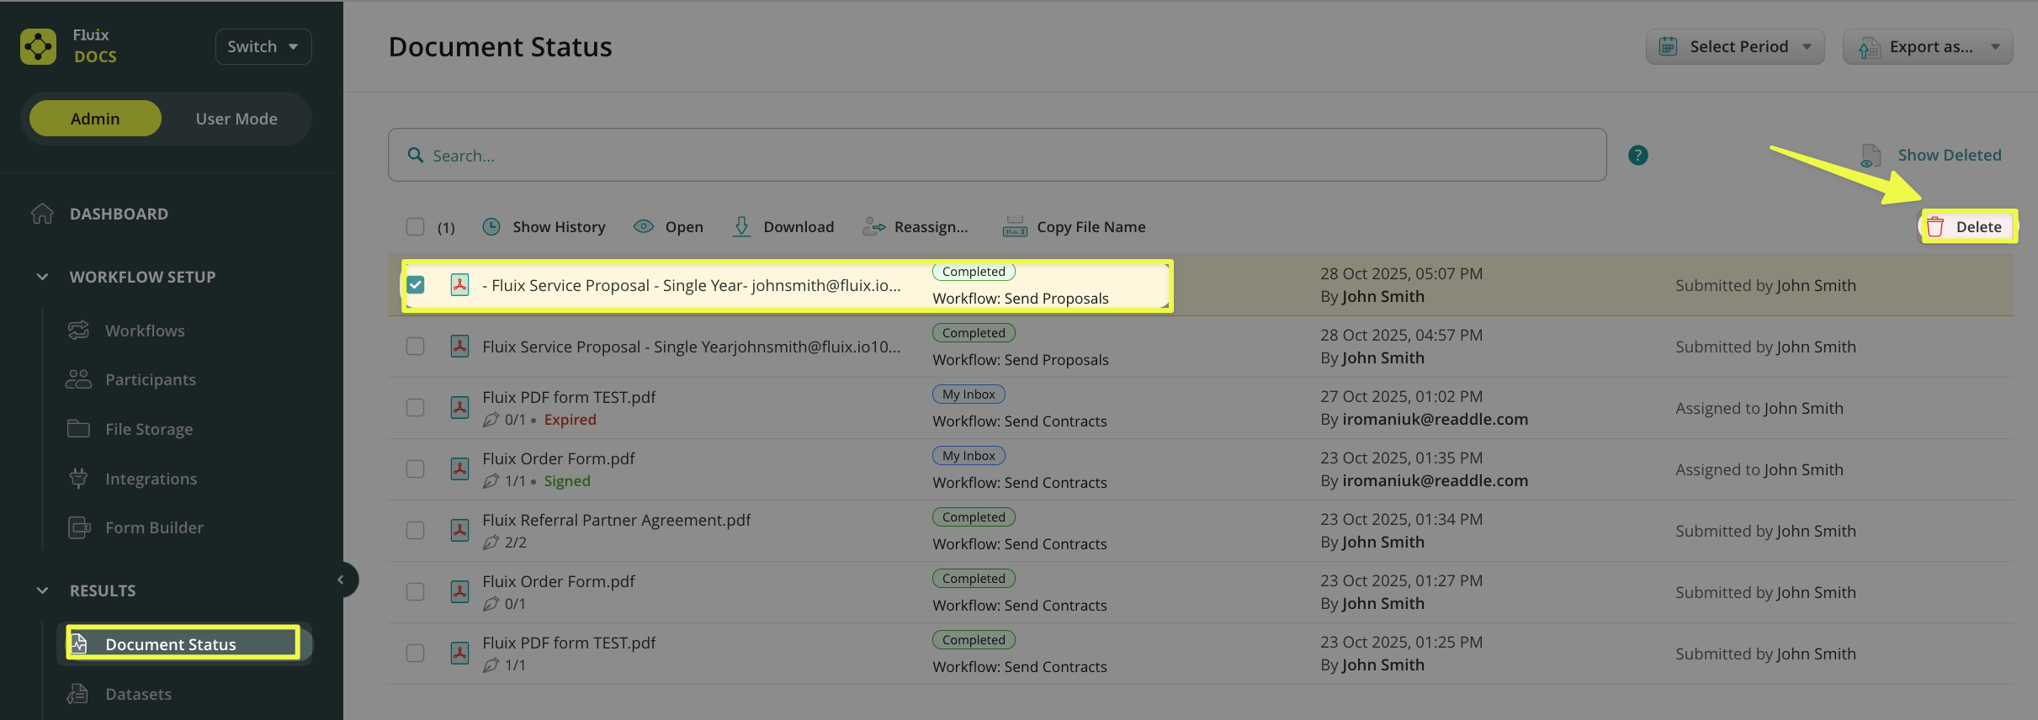This screenshot has width=2038, height=720.
Task: Click the red Delete trash icon
Action: coord(1935,227)
